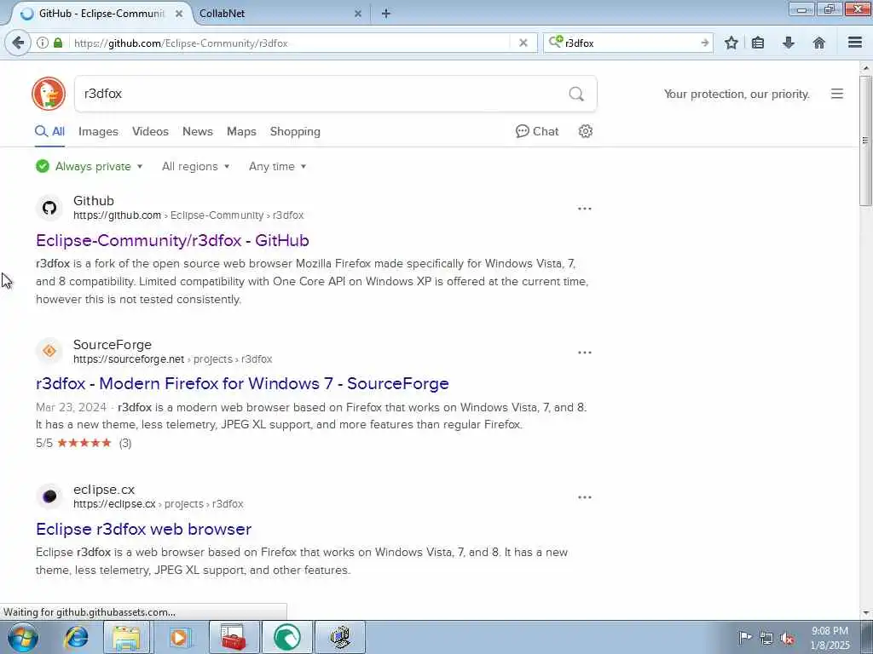This screenshot has height=654, width=873.
Task: Show bookmarks list icon
Action: (x=758, y=43)
